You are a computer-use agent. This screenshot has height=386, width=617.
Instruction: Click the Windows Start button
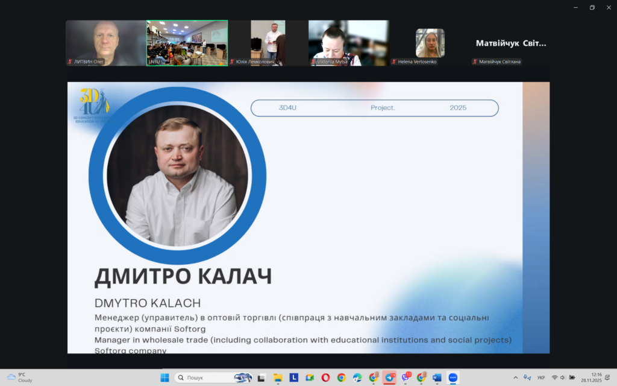(164, 378)
